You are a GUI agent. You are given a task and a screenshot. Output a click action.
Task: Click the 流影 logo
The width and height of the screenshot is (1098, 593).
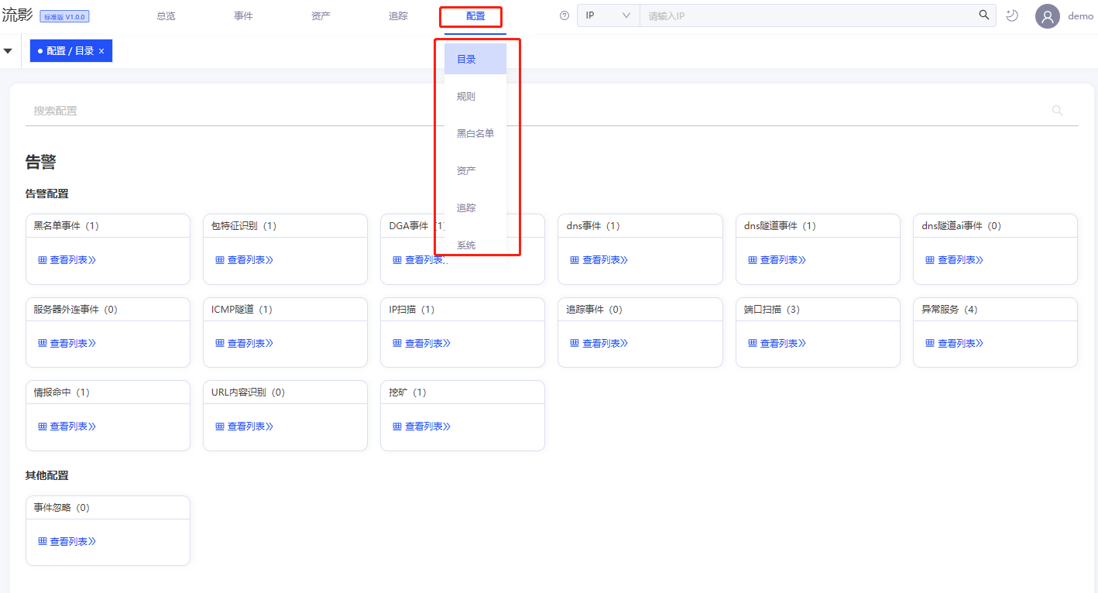(x=17, y=15)
